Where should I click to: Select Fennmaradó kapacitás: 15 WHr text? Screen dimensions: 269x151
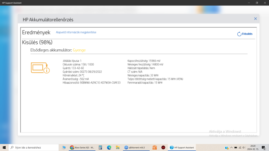(145, 83)
